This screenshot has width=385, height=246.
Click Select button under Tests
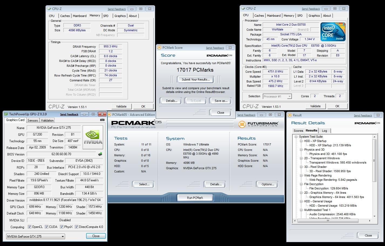(144, 184)
